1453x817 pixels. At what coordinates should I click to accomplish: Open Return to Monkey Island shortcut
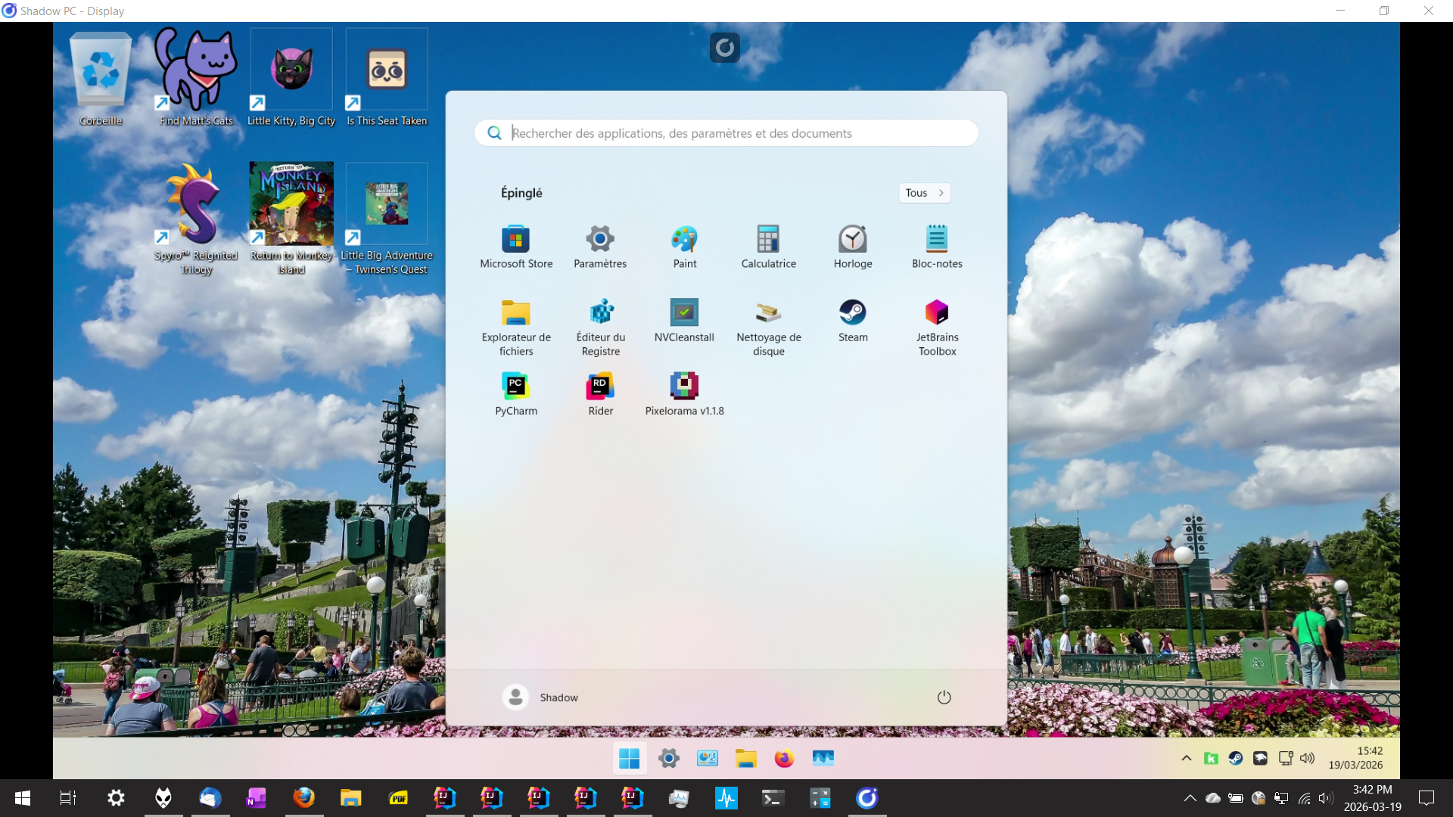[291, 204]
